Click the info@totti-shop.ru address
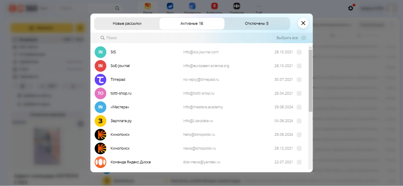This screenshot has width=403, height=186. pyautogui.click(x=198, y=93)
